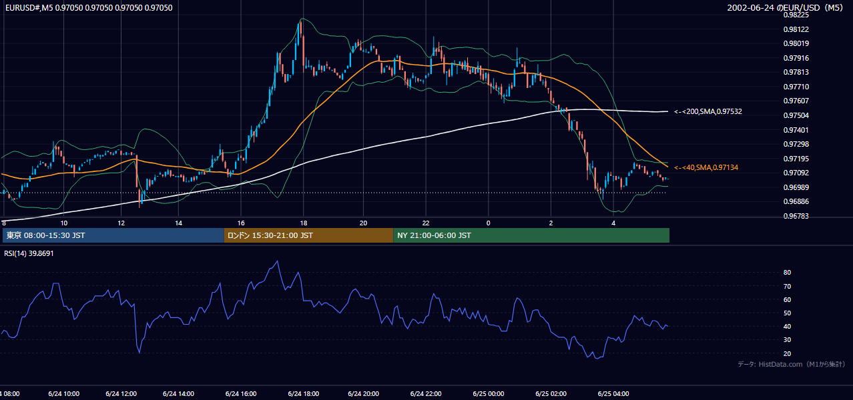Select the 2002-06-24 EUR/USD (M5) chart heading
This screenshot has width=853, height=400.
(x=786, y=7)
